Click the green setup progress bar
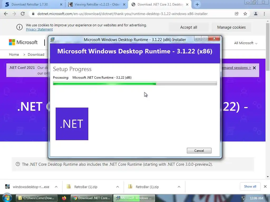Viewport: 270px width, 202px height. pos(135,83)
